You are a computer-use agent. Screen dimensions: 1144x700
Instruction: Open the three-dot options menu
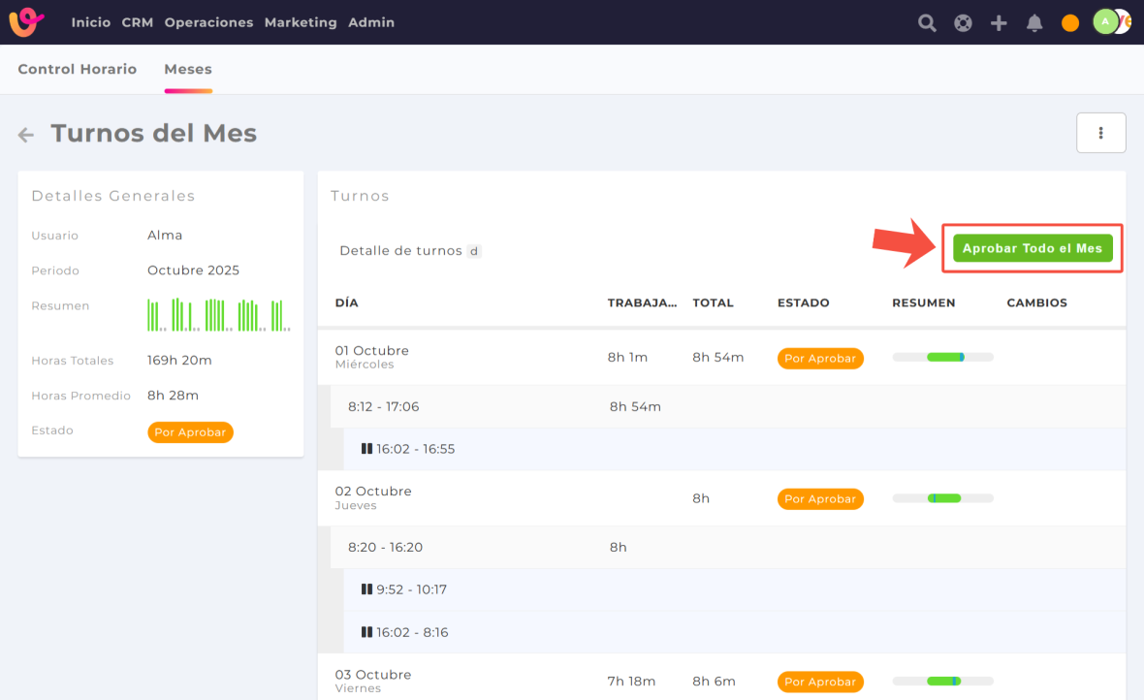1100,133
